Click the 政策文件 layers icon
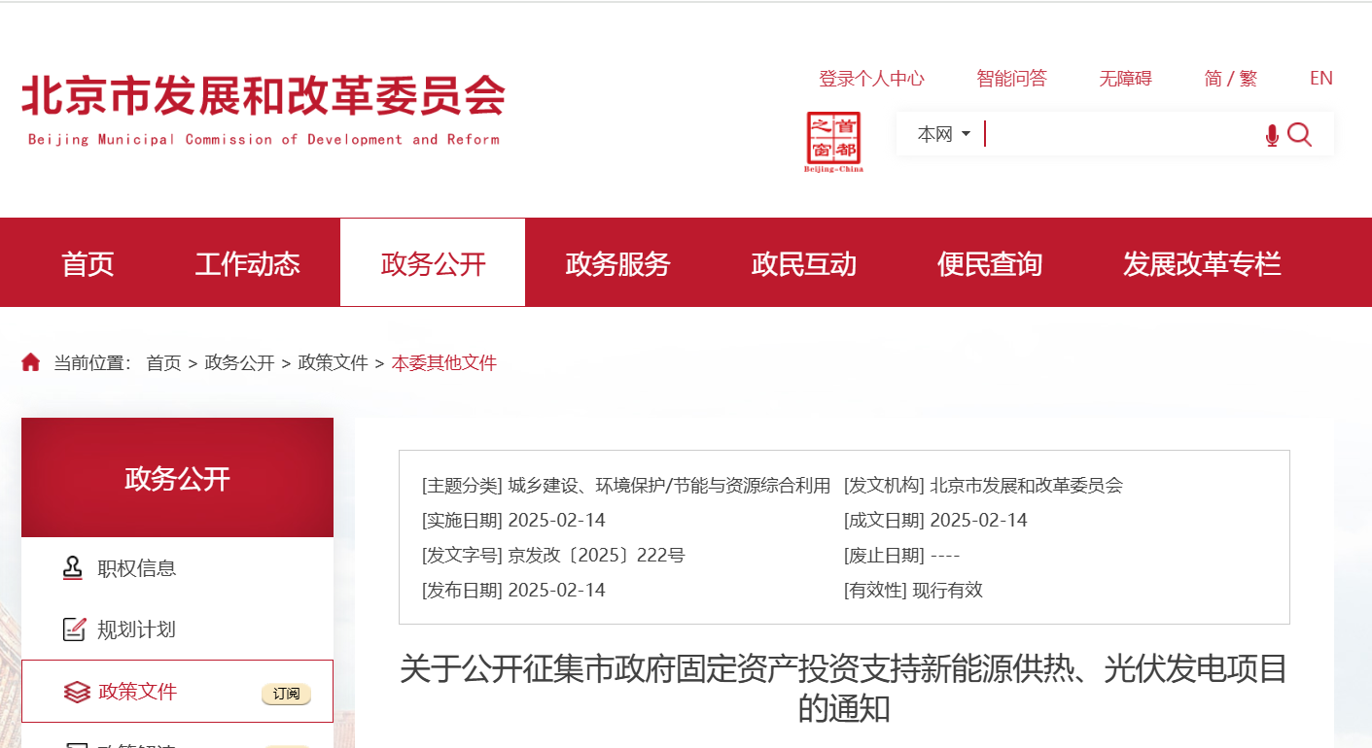This screenshot has width=1372, height=748. point(76,692)
